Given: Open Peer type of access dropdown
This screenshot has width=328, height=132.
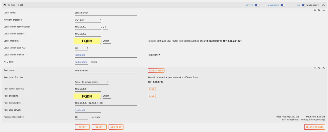Looking at the screenshot, I should (92, 82).
